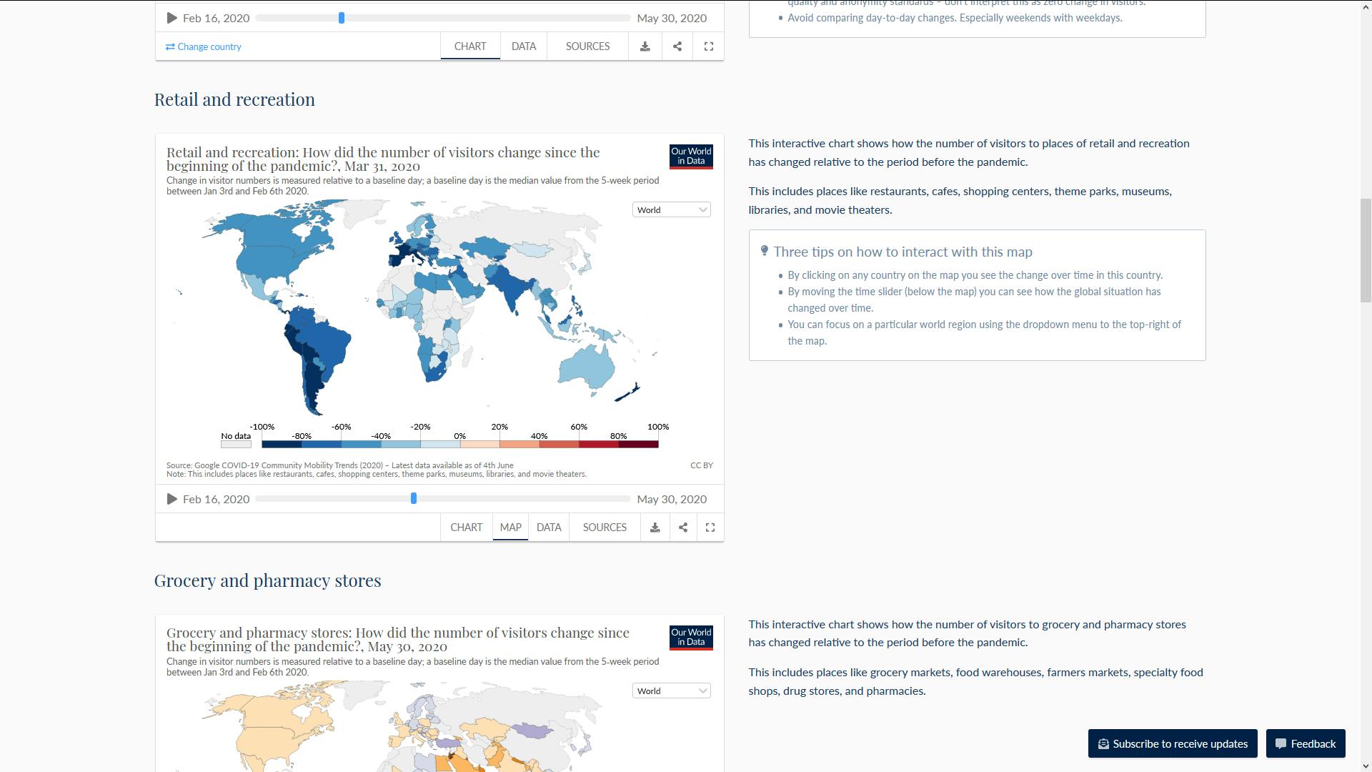This screenshot has width=1372, height=772.
Task: Expand Retail and recreation map to fullscreen
Action: click(x=710, y=528)
